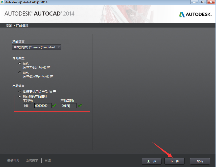This screenshot has height=167, width=216.
Task: Minimize the AutoCAD installer window
Action: coord(194,2)
